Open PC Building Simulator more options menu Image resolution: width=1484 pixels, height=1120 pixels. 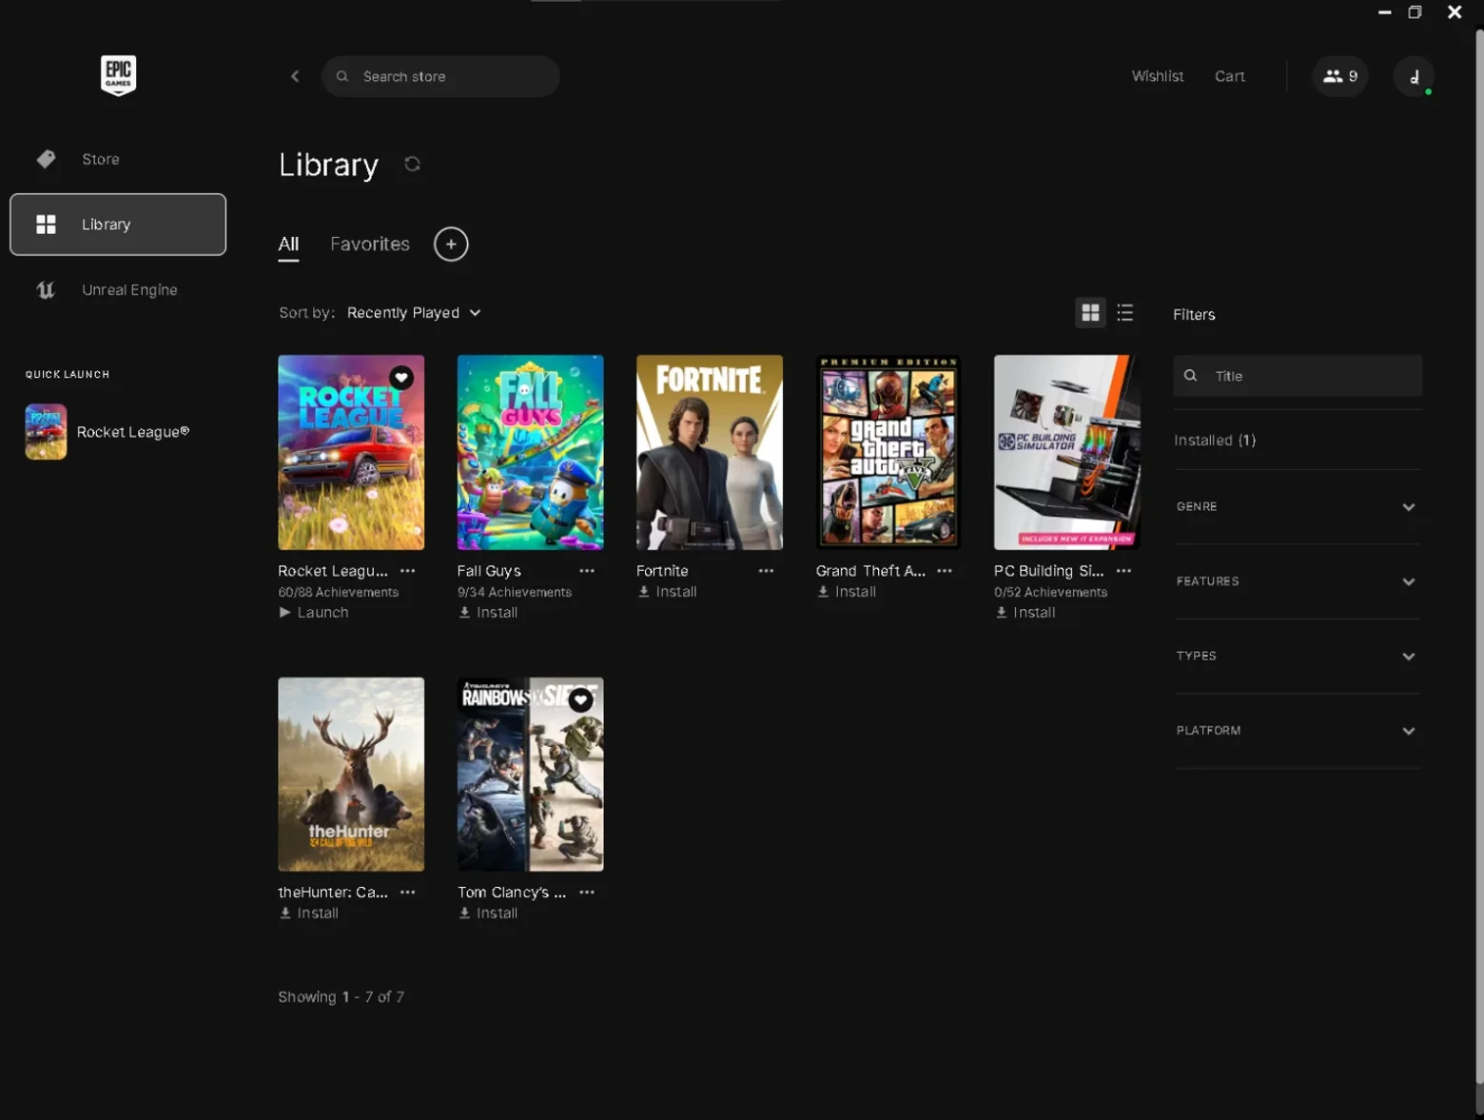[1123, 571]
